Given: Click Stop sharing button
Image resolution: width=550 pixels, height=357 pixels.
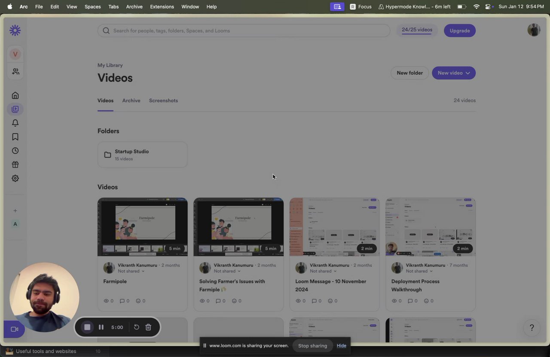Looking at the screenshot, I should (312, 345).
